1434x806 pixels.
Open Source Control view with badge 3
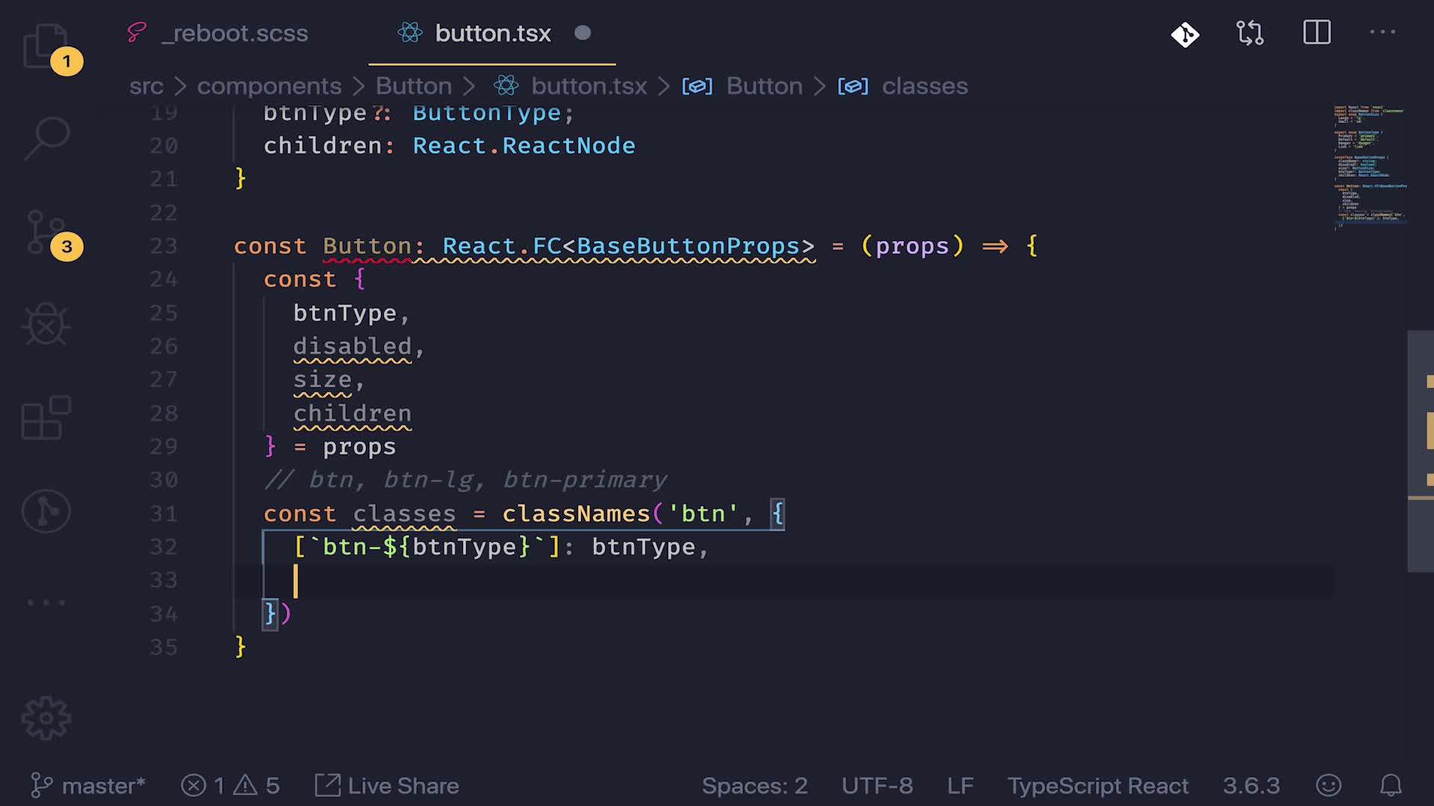(46, 232)
